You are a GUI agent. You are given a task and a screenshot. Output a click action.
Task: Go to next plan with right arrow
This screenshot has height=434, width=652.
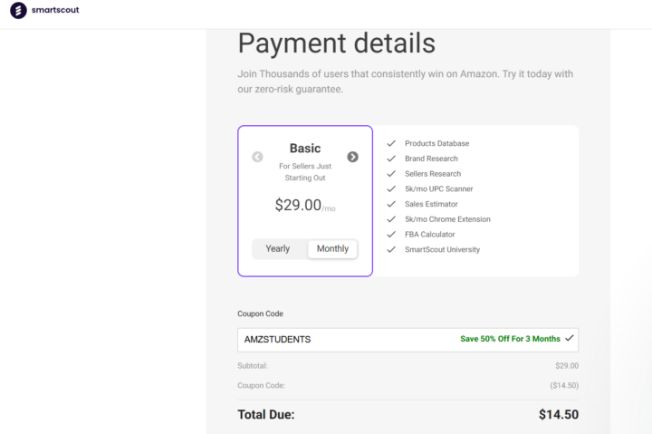[352, 157]
